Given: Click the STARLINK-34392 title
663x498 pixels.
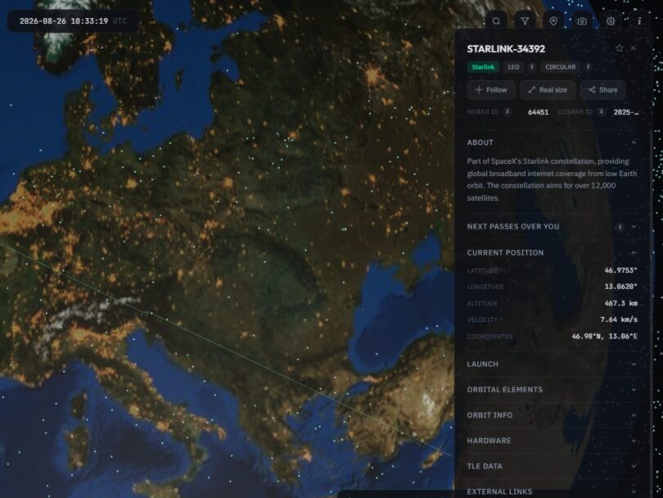Looking at the screenshot, I should 506,48.
